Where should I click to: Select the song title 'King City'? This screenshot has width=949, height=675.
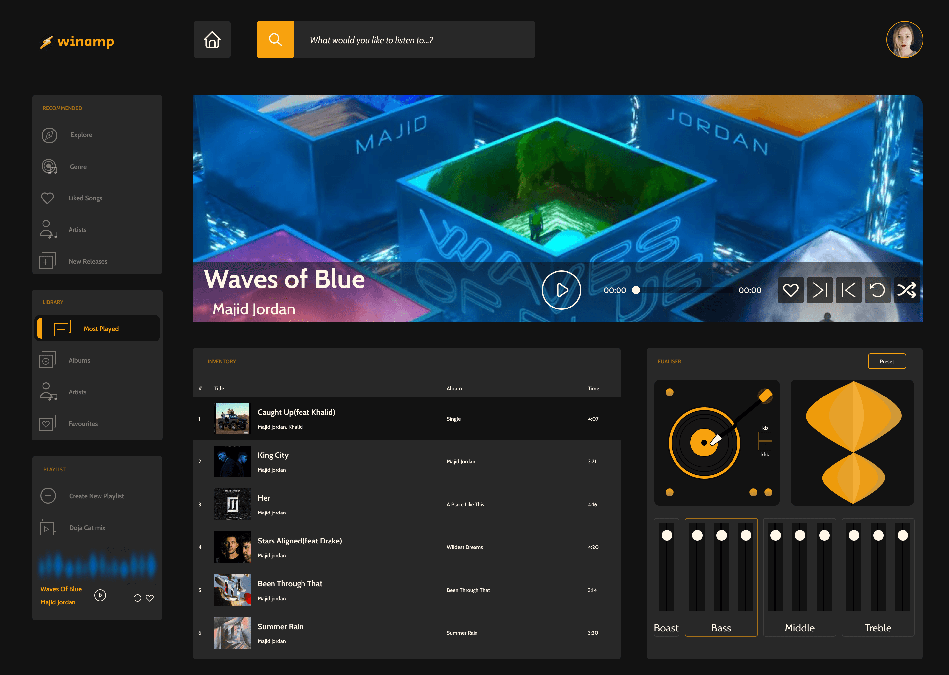click(x=273, y=455)
